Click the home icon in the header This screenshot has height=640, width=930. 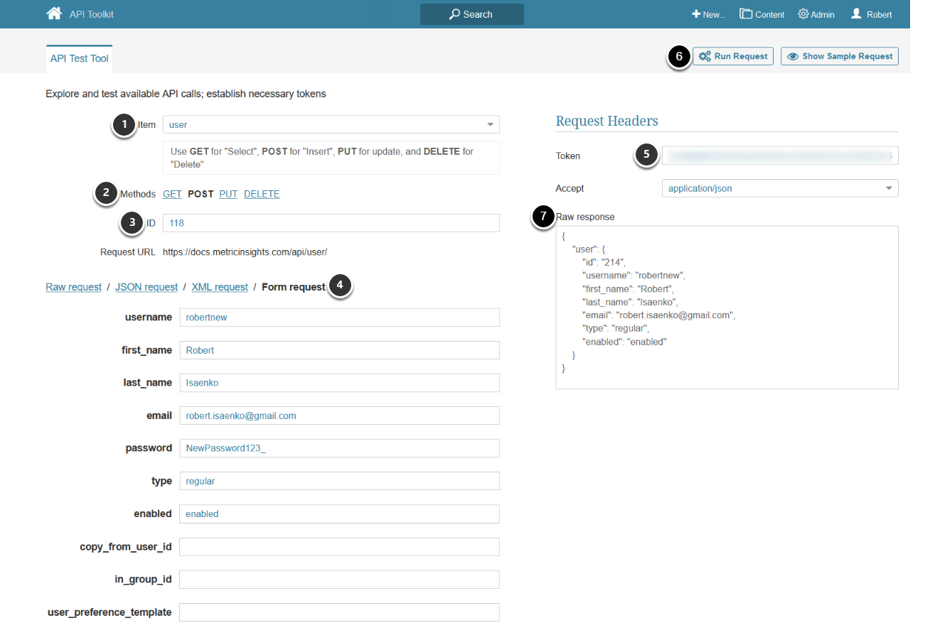pyautogui.click(x=54, y=13)
